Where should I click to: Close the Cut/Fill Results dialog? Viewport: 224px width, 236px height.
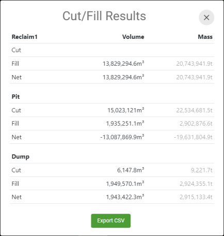(206, 18)
